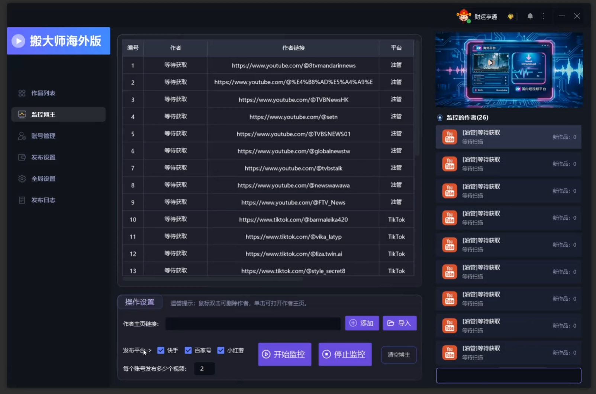Click the VIP diamond icon

tap(510, 17)
